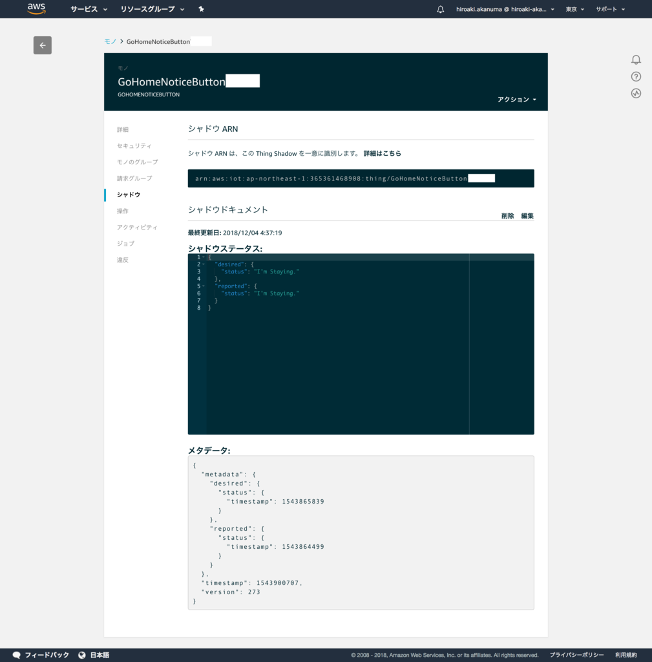The image size is (652, 662).
Task: Open the リソースグループ dropdown menu
Action: (x=152, y=9)
